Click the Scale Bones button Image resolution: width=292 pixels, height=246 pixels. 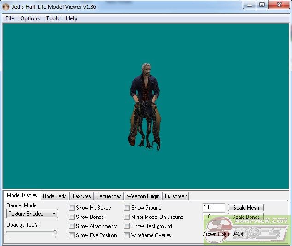(x=246, y=217)
